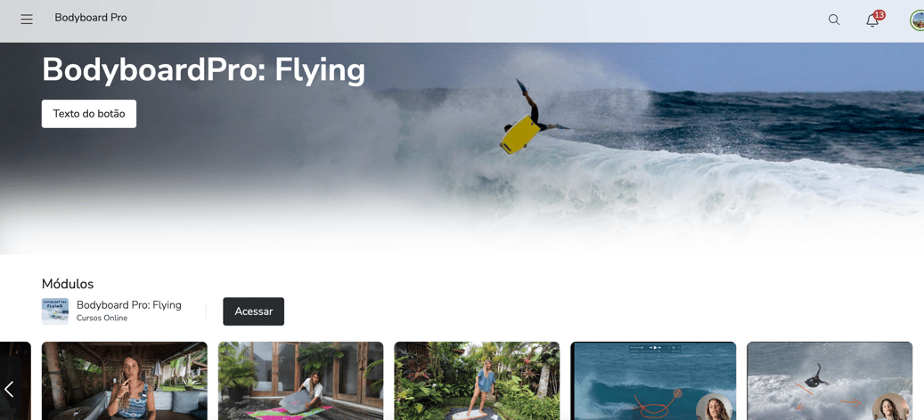Open thumbnail of woman standing in garden

(477, 381)
